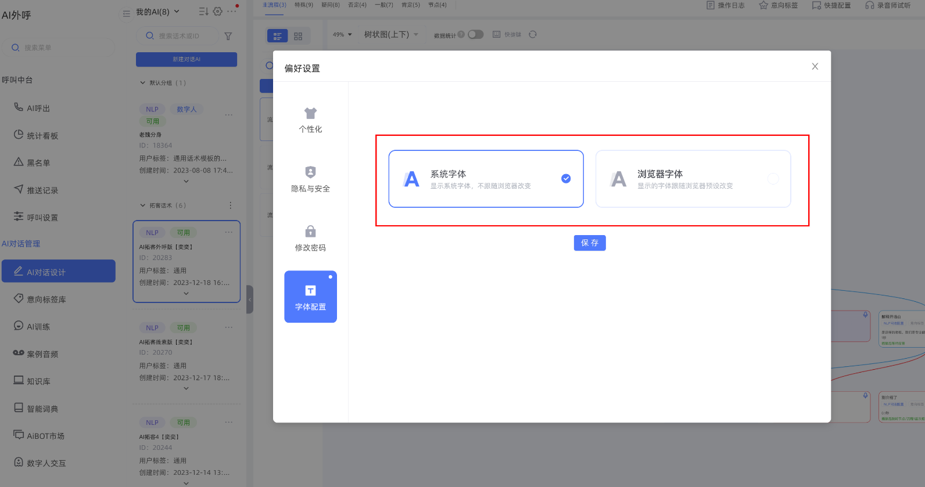Open 隐私与安全 privacy settings section

tap(310, 179)
